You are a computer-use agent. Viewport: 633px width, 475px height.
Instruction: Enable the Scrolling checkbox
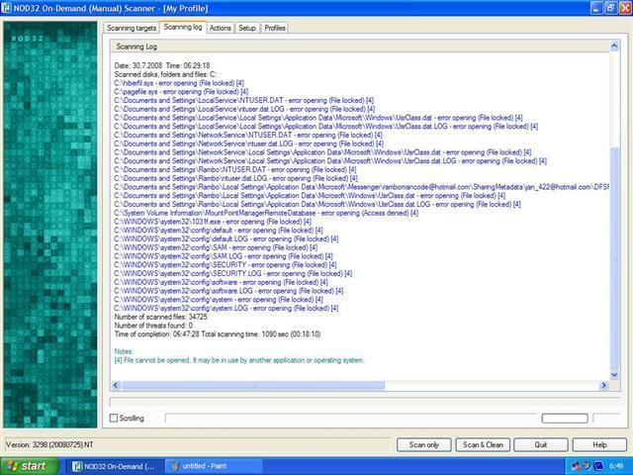[114, 418]
